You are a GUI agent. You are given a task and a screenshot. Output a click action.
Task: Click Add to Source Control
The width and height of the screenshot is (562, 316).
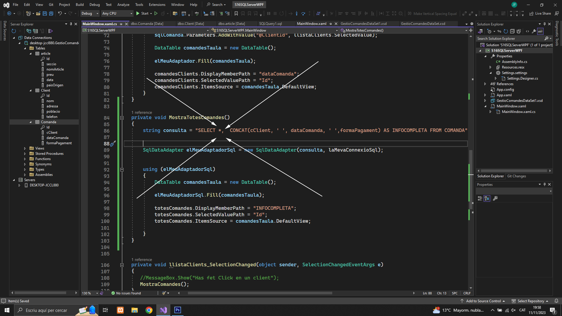click(483, 301)
